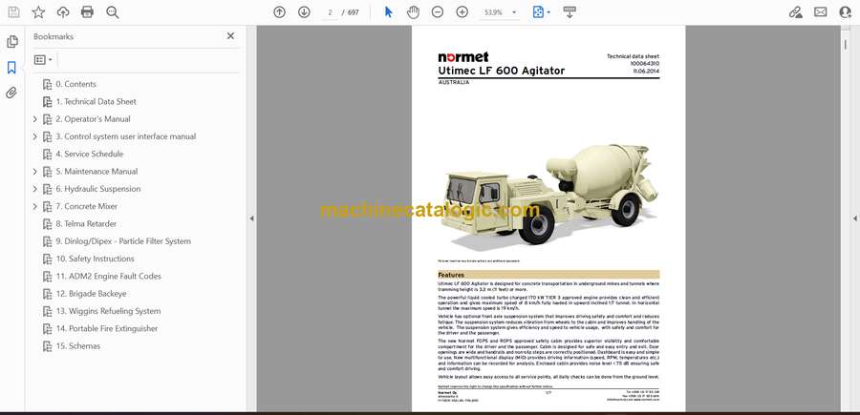Image resolution: width=860 pixels, height=415 pixels.
Task: Show page thumbnails panel
Action: click(x=11, y=42)
